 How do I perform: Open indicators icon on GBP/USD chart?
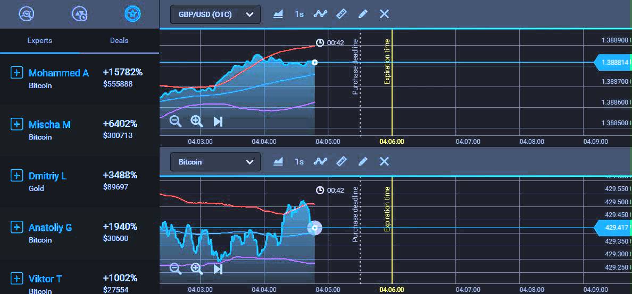[x=320, y=14]
